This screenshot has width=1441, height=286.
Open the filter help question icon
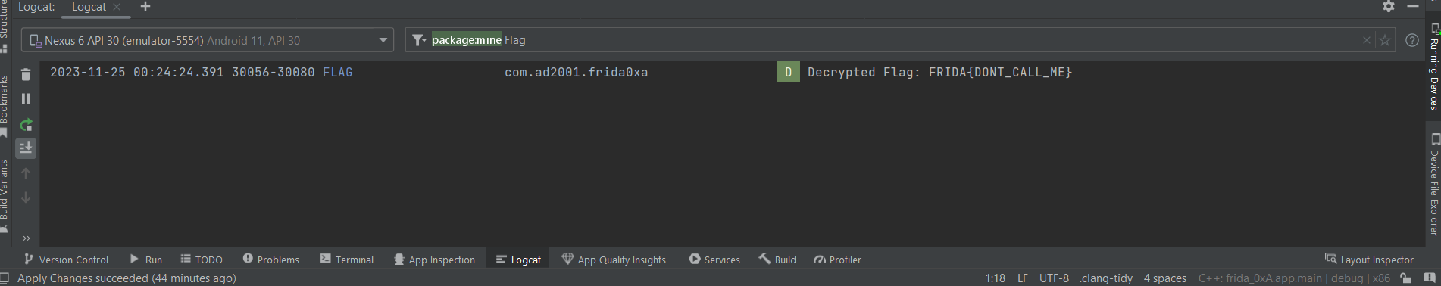pos(1412,40)
